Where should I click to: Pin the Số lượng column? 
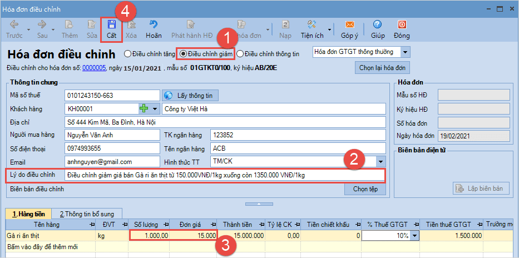166,225
